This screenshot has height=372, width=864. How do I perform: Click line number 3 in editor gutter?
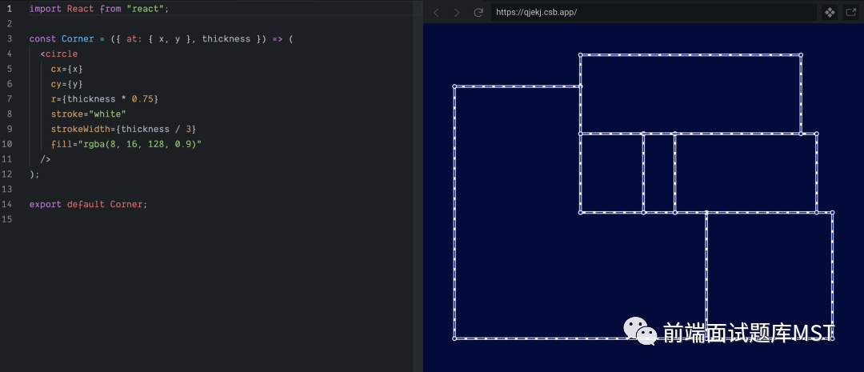(10, 39)
